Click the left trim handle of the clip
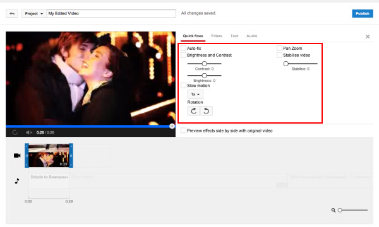Viewport: 379px width, 227px height. [x=27, y=155]
